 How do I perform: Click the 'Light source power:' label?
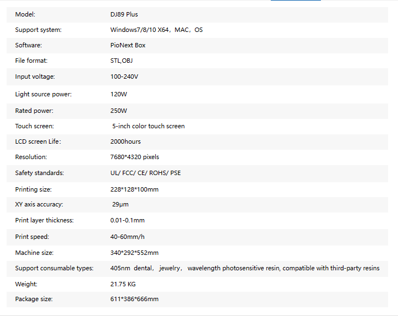tap(43, 94)
